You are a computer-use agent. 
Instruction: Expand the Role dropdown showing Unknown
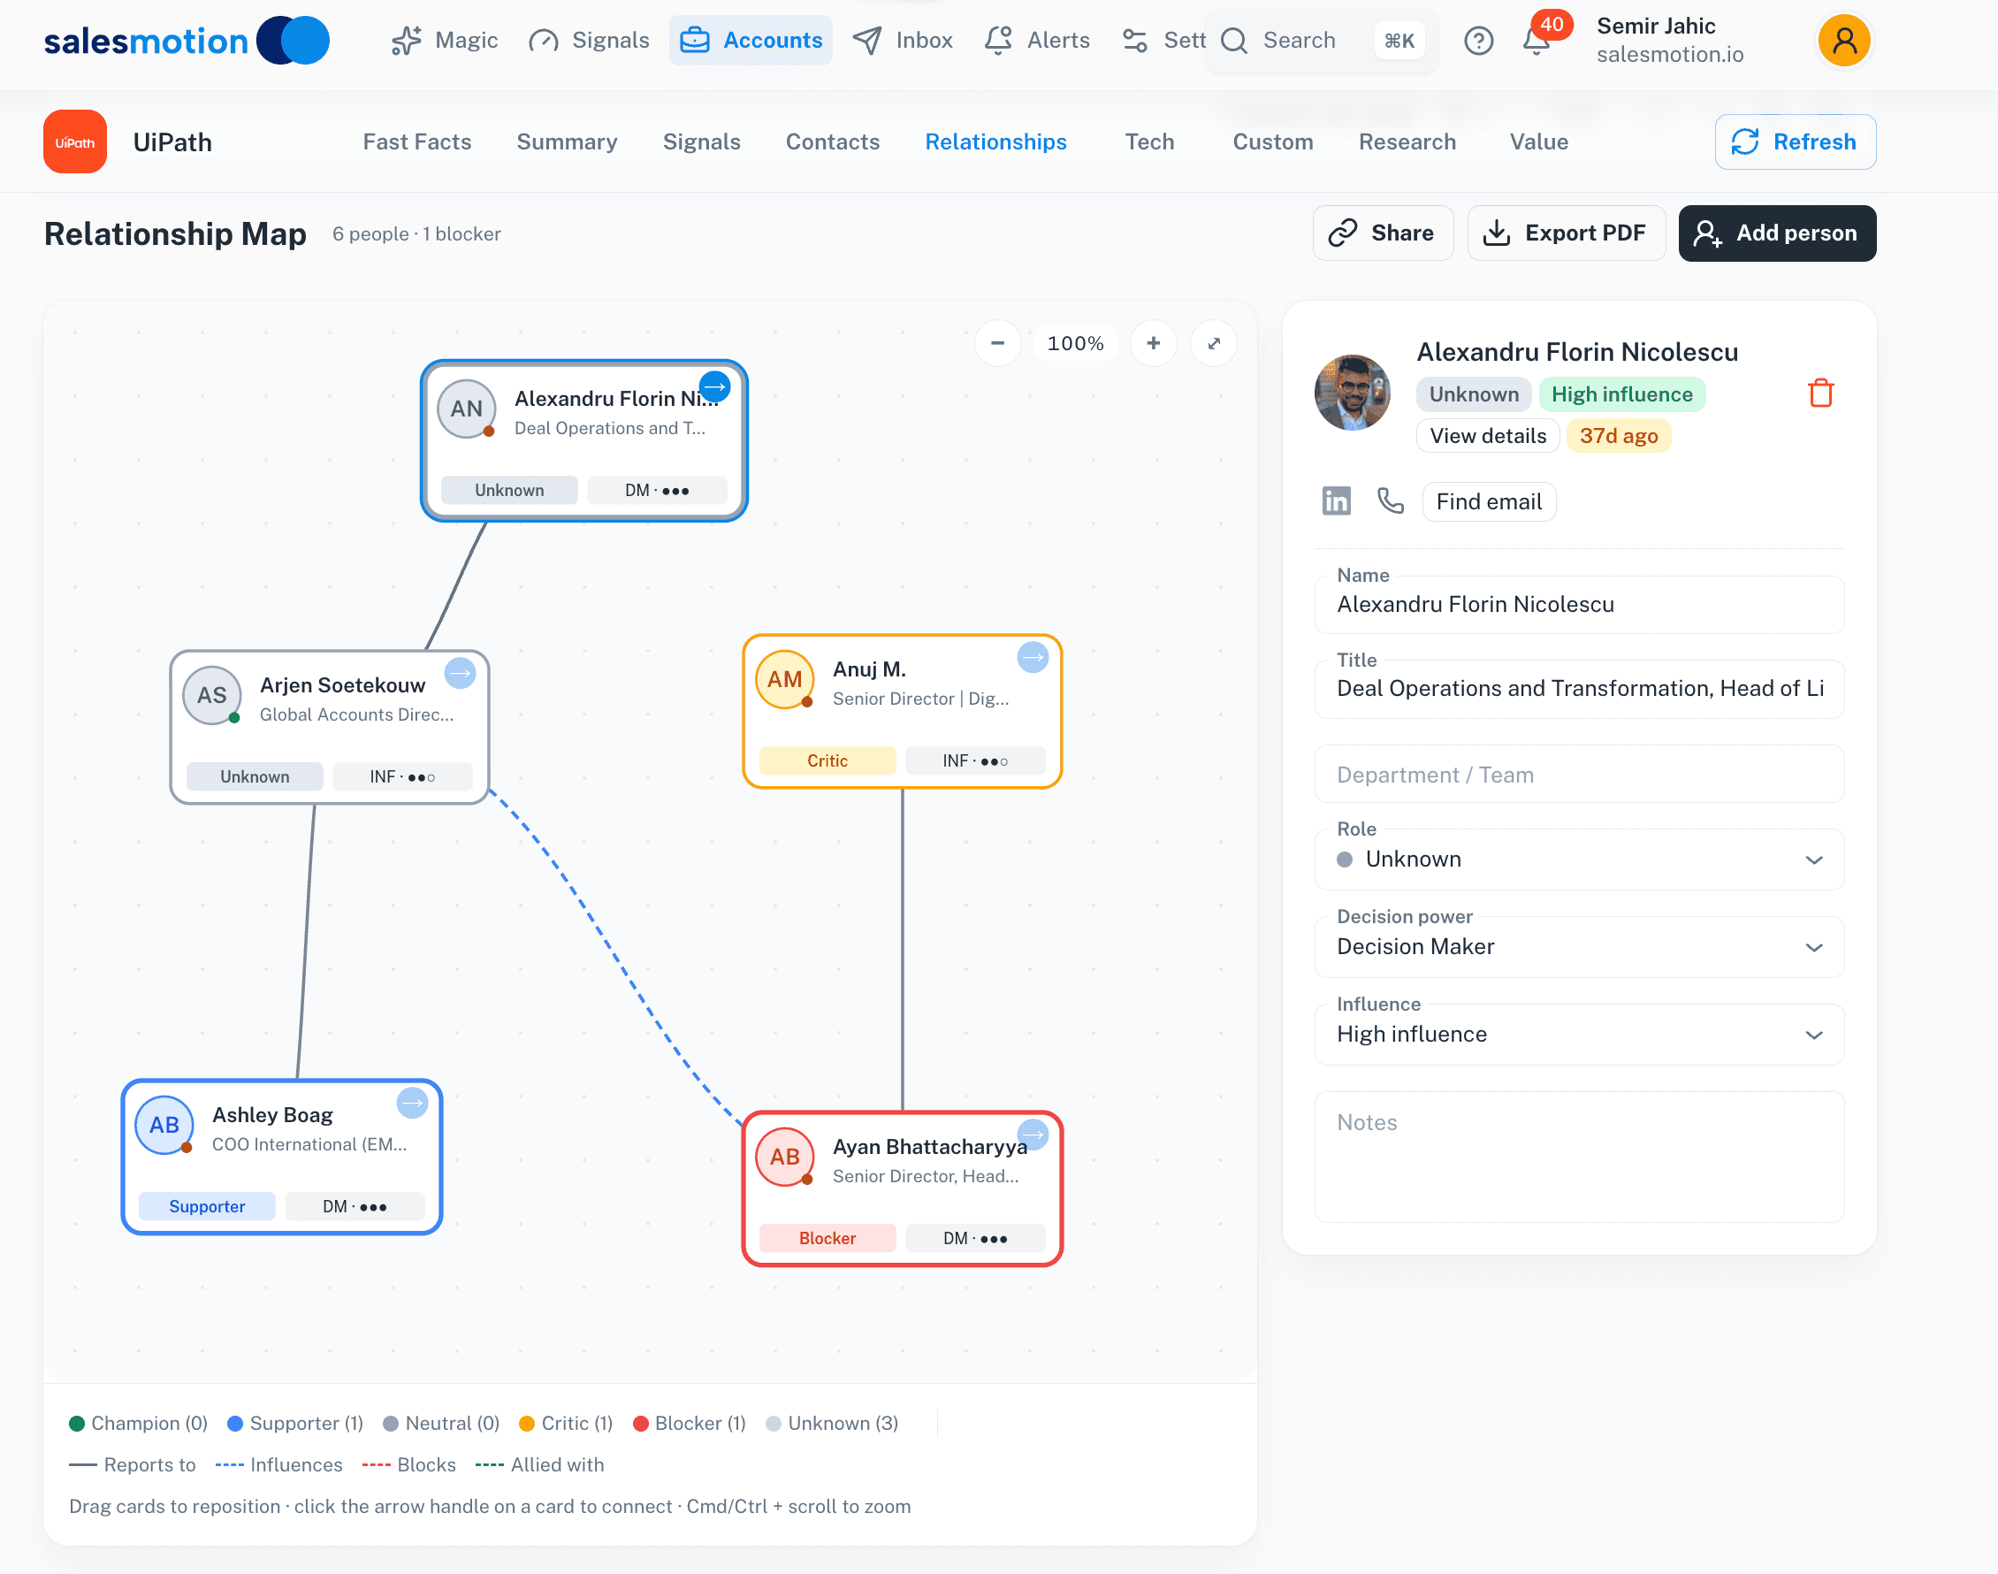click(x=1579, y=859)
